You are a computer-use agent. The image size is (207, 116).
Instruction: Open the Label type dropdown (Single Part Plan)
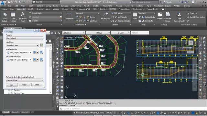click(x=22, y=45)
